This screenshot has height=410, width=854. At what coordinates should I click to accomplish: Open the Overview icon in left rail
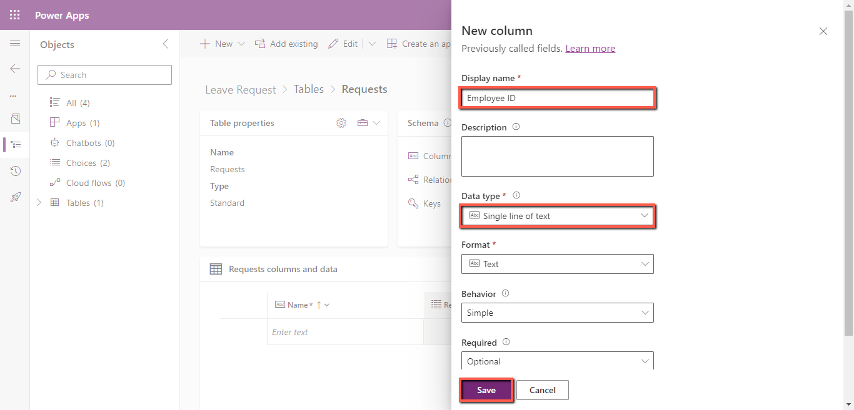[x=16, y=119]
